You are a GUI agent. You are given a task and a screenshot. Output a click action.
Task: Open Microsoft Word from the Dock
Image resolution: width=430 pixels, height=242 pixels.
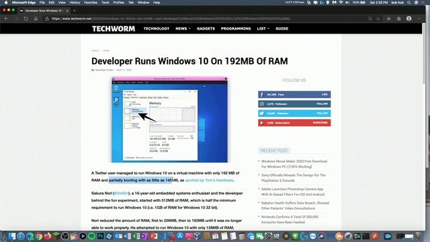[127, 236]
